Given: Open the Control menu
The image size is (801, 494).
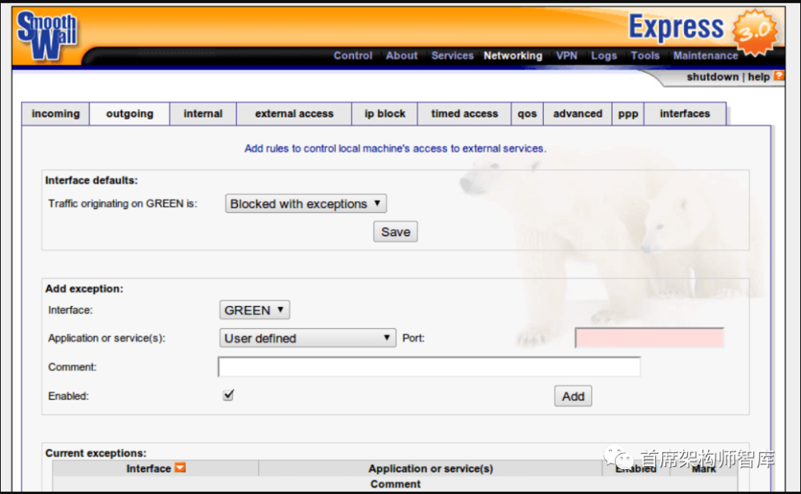Looking at the screenshot, I should pos(353,56).
